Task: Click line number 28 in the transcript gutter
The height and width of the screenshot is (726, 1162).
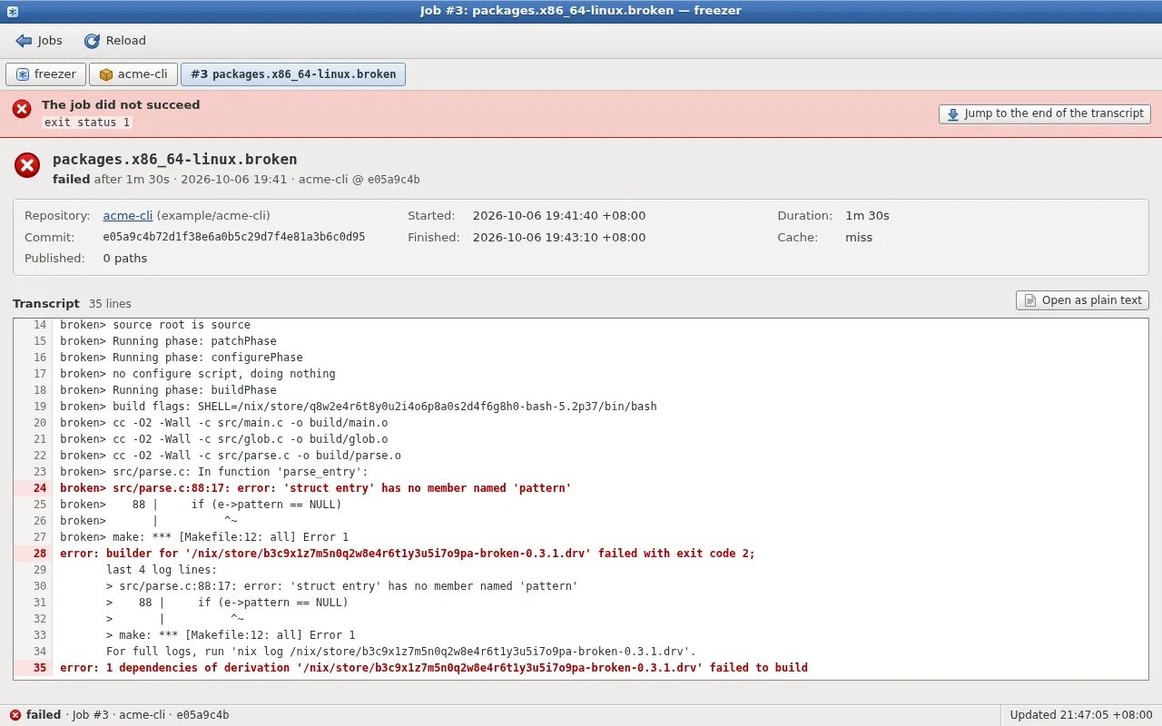Action: coord(40,554)
